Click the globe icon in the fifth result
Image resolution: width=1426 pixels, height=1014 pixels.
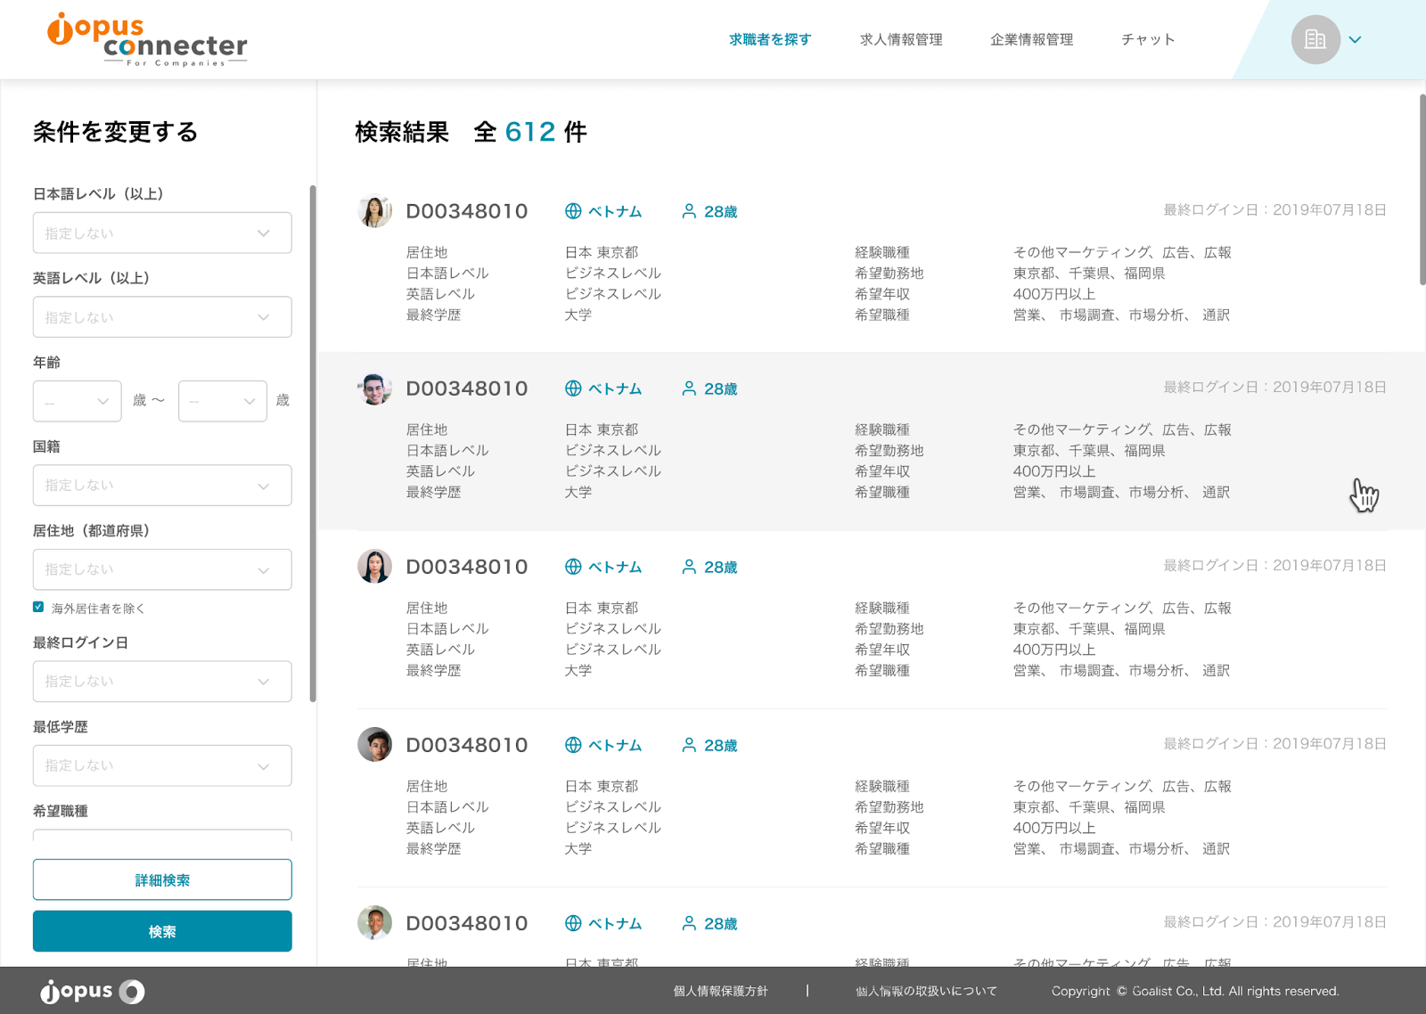[x=573, y=923]
